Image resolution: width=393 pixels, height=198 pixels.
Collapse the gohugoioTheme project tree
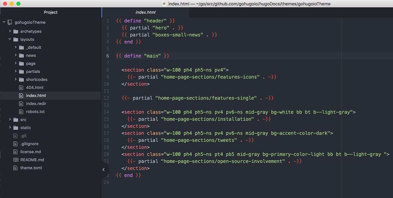[x=4, y=22]
